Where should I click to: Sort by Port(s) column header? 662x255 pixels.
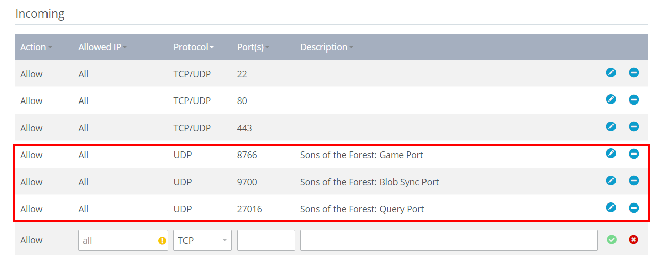click(x=253, y=47)
